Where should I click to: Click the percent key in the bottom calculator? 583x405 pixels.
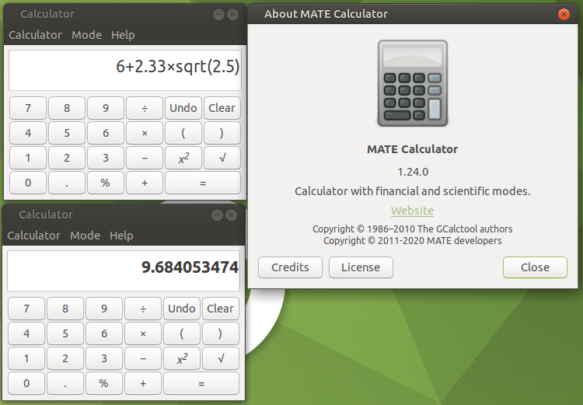click(x=104, y=383)
